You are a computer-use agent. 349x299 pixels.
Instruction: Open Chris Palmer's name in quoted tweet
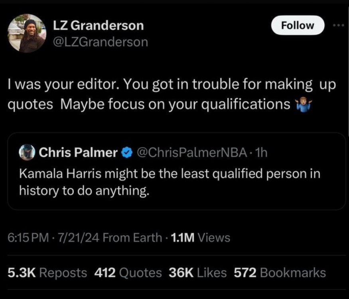pyautogui.click(x=77, y=152)
